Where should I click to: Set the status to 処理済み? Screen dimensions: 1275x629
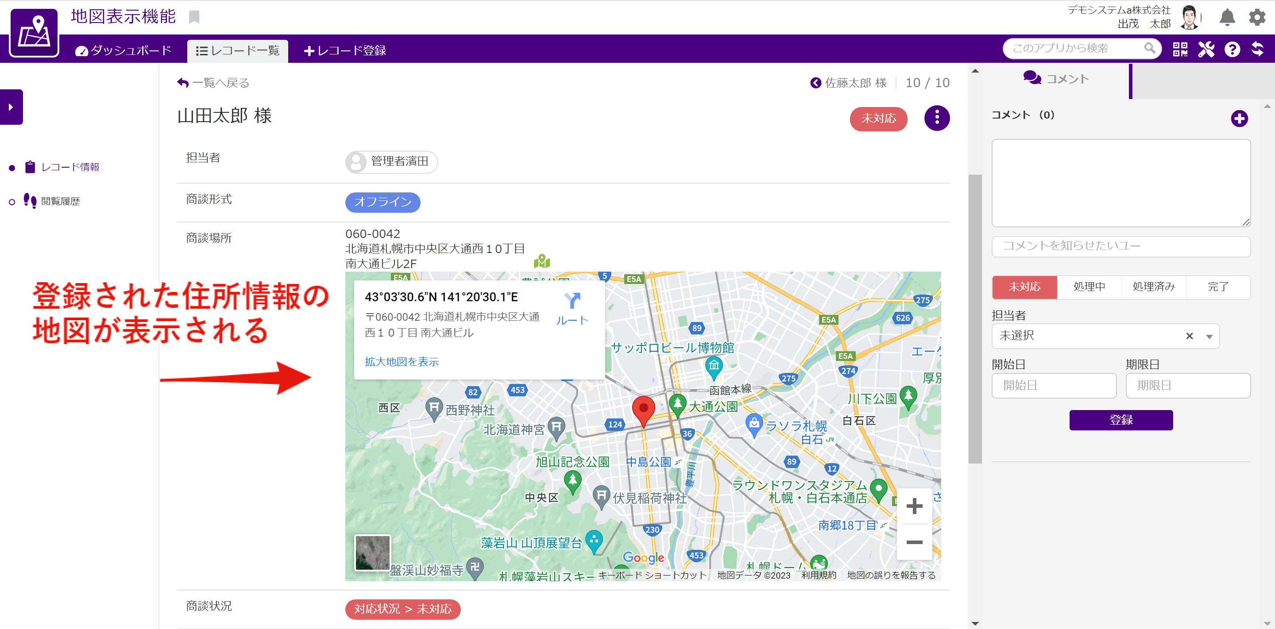coord(1153,287)
